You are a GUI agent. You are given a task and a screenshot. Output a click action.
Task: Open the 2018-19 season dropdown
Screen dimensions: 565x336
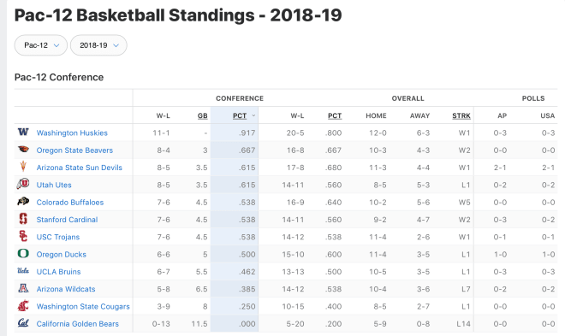[98, 45]
